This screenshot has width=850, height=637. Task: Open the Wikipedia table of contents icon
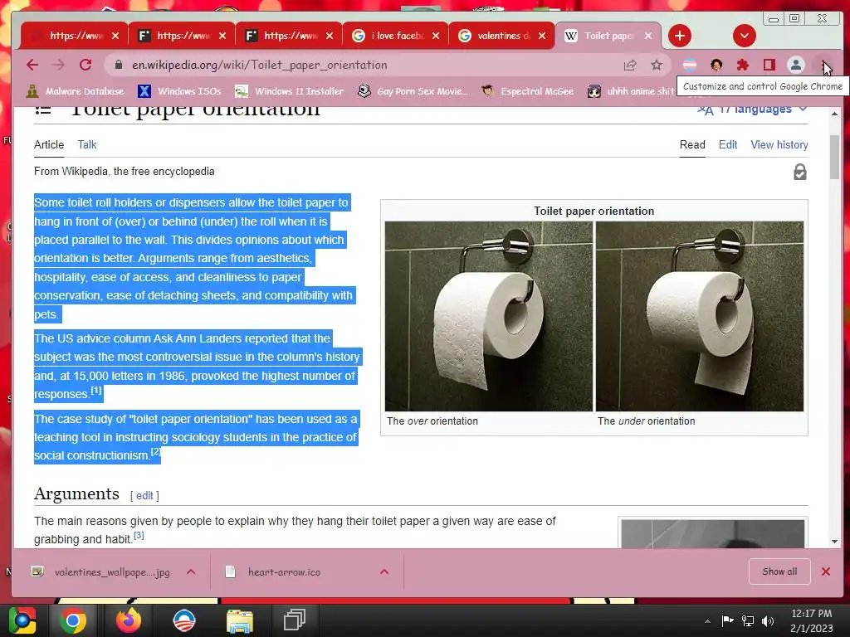click(43, 110)
